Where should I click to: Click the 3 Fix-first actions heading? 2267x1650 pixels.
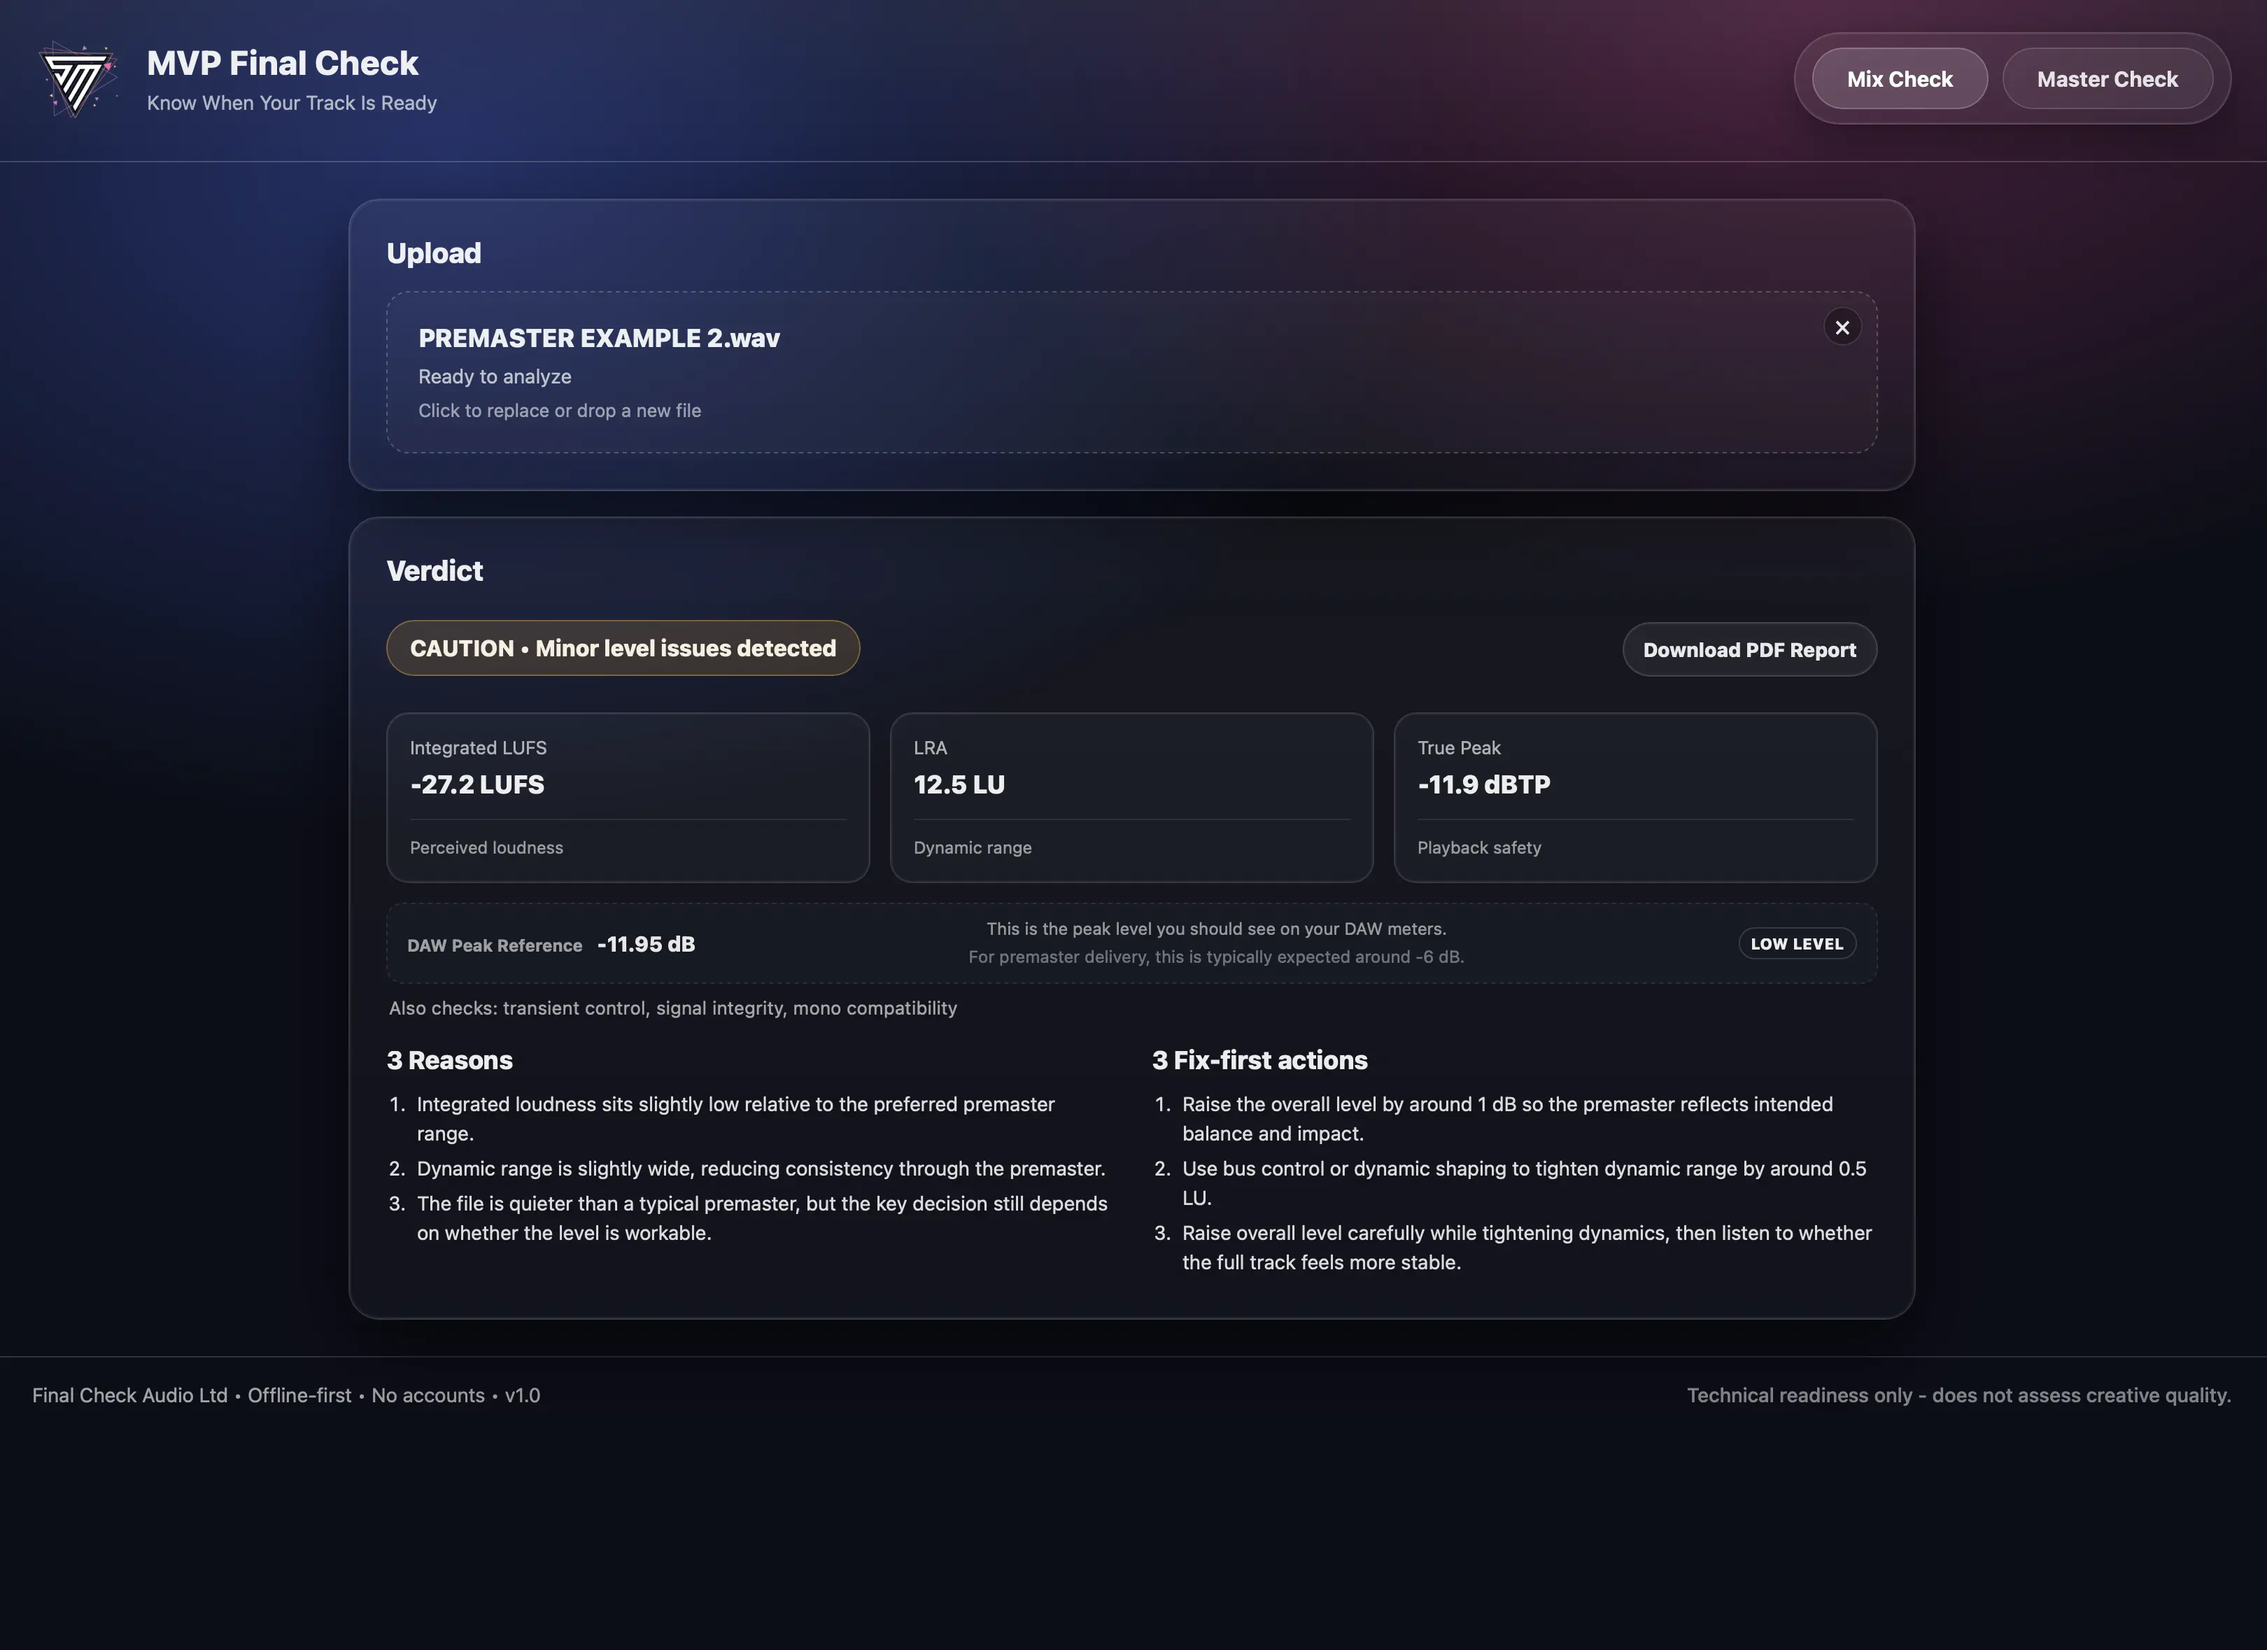[x=1259, y=1059]
